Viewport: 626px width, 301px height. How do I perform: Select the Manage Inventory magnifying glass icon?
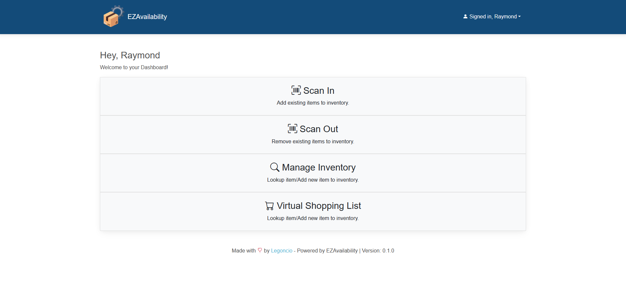coord(274,167)
